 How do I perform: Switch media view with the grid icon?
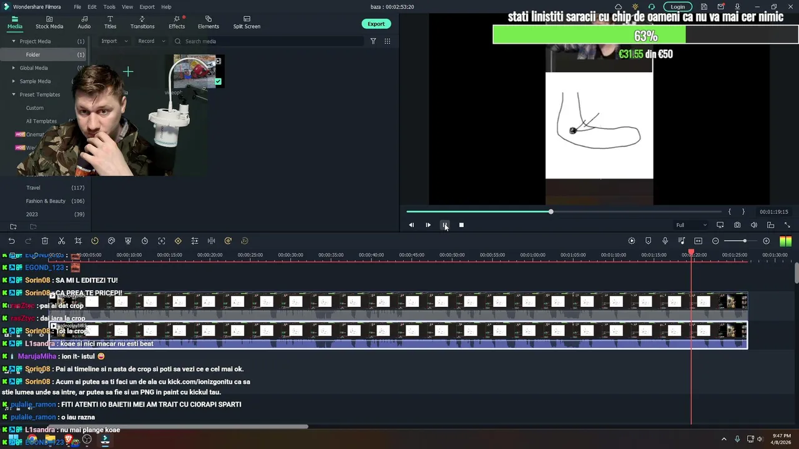coord(388,41)
